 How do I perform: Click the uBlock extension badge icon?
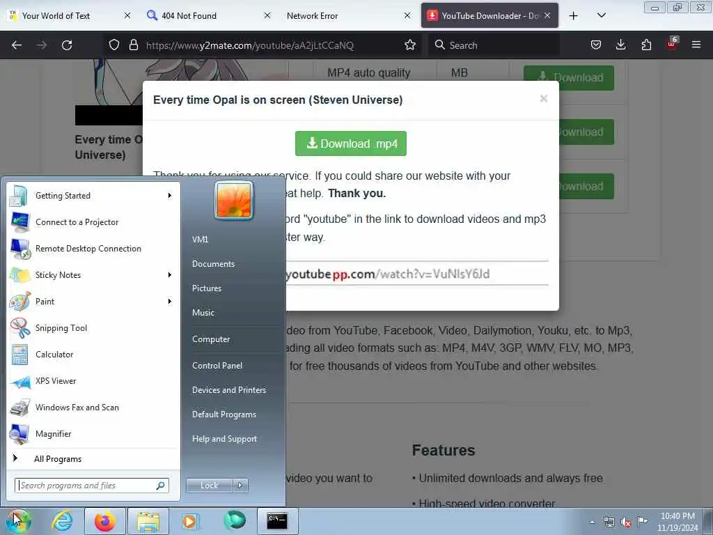pyautogui.click(x=672, y=44)
